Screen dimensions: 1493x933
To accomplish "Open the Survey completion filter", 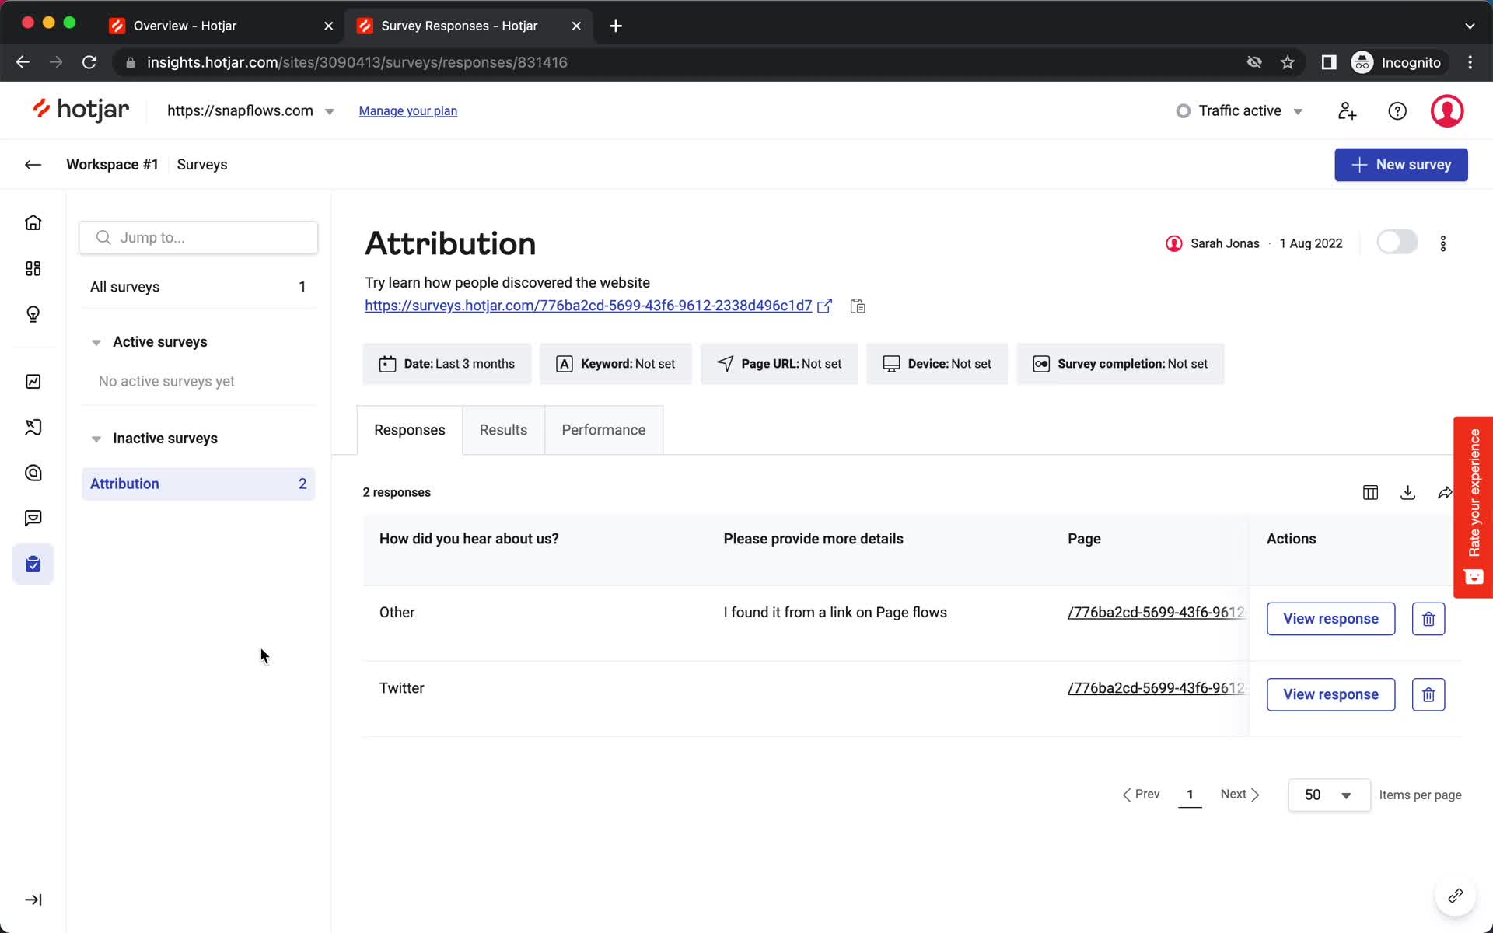I will click(1121, 364).
